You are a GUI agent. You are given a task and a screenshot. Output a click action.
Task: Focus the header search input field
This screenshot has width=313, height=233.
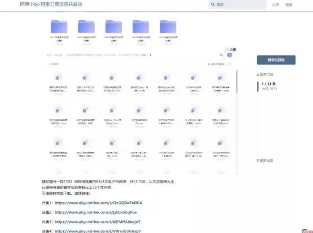coord(237,4)
